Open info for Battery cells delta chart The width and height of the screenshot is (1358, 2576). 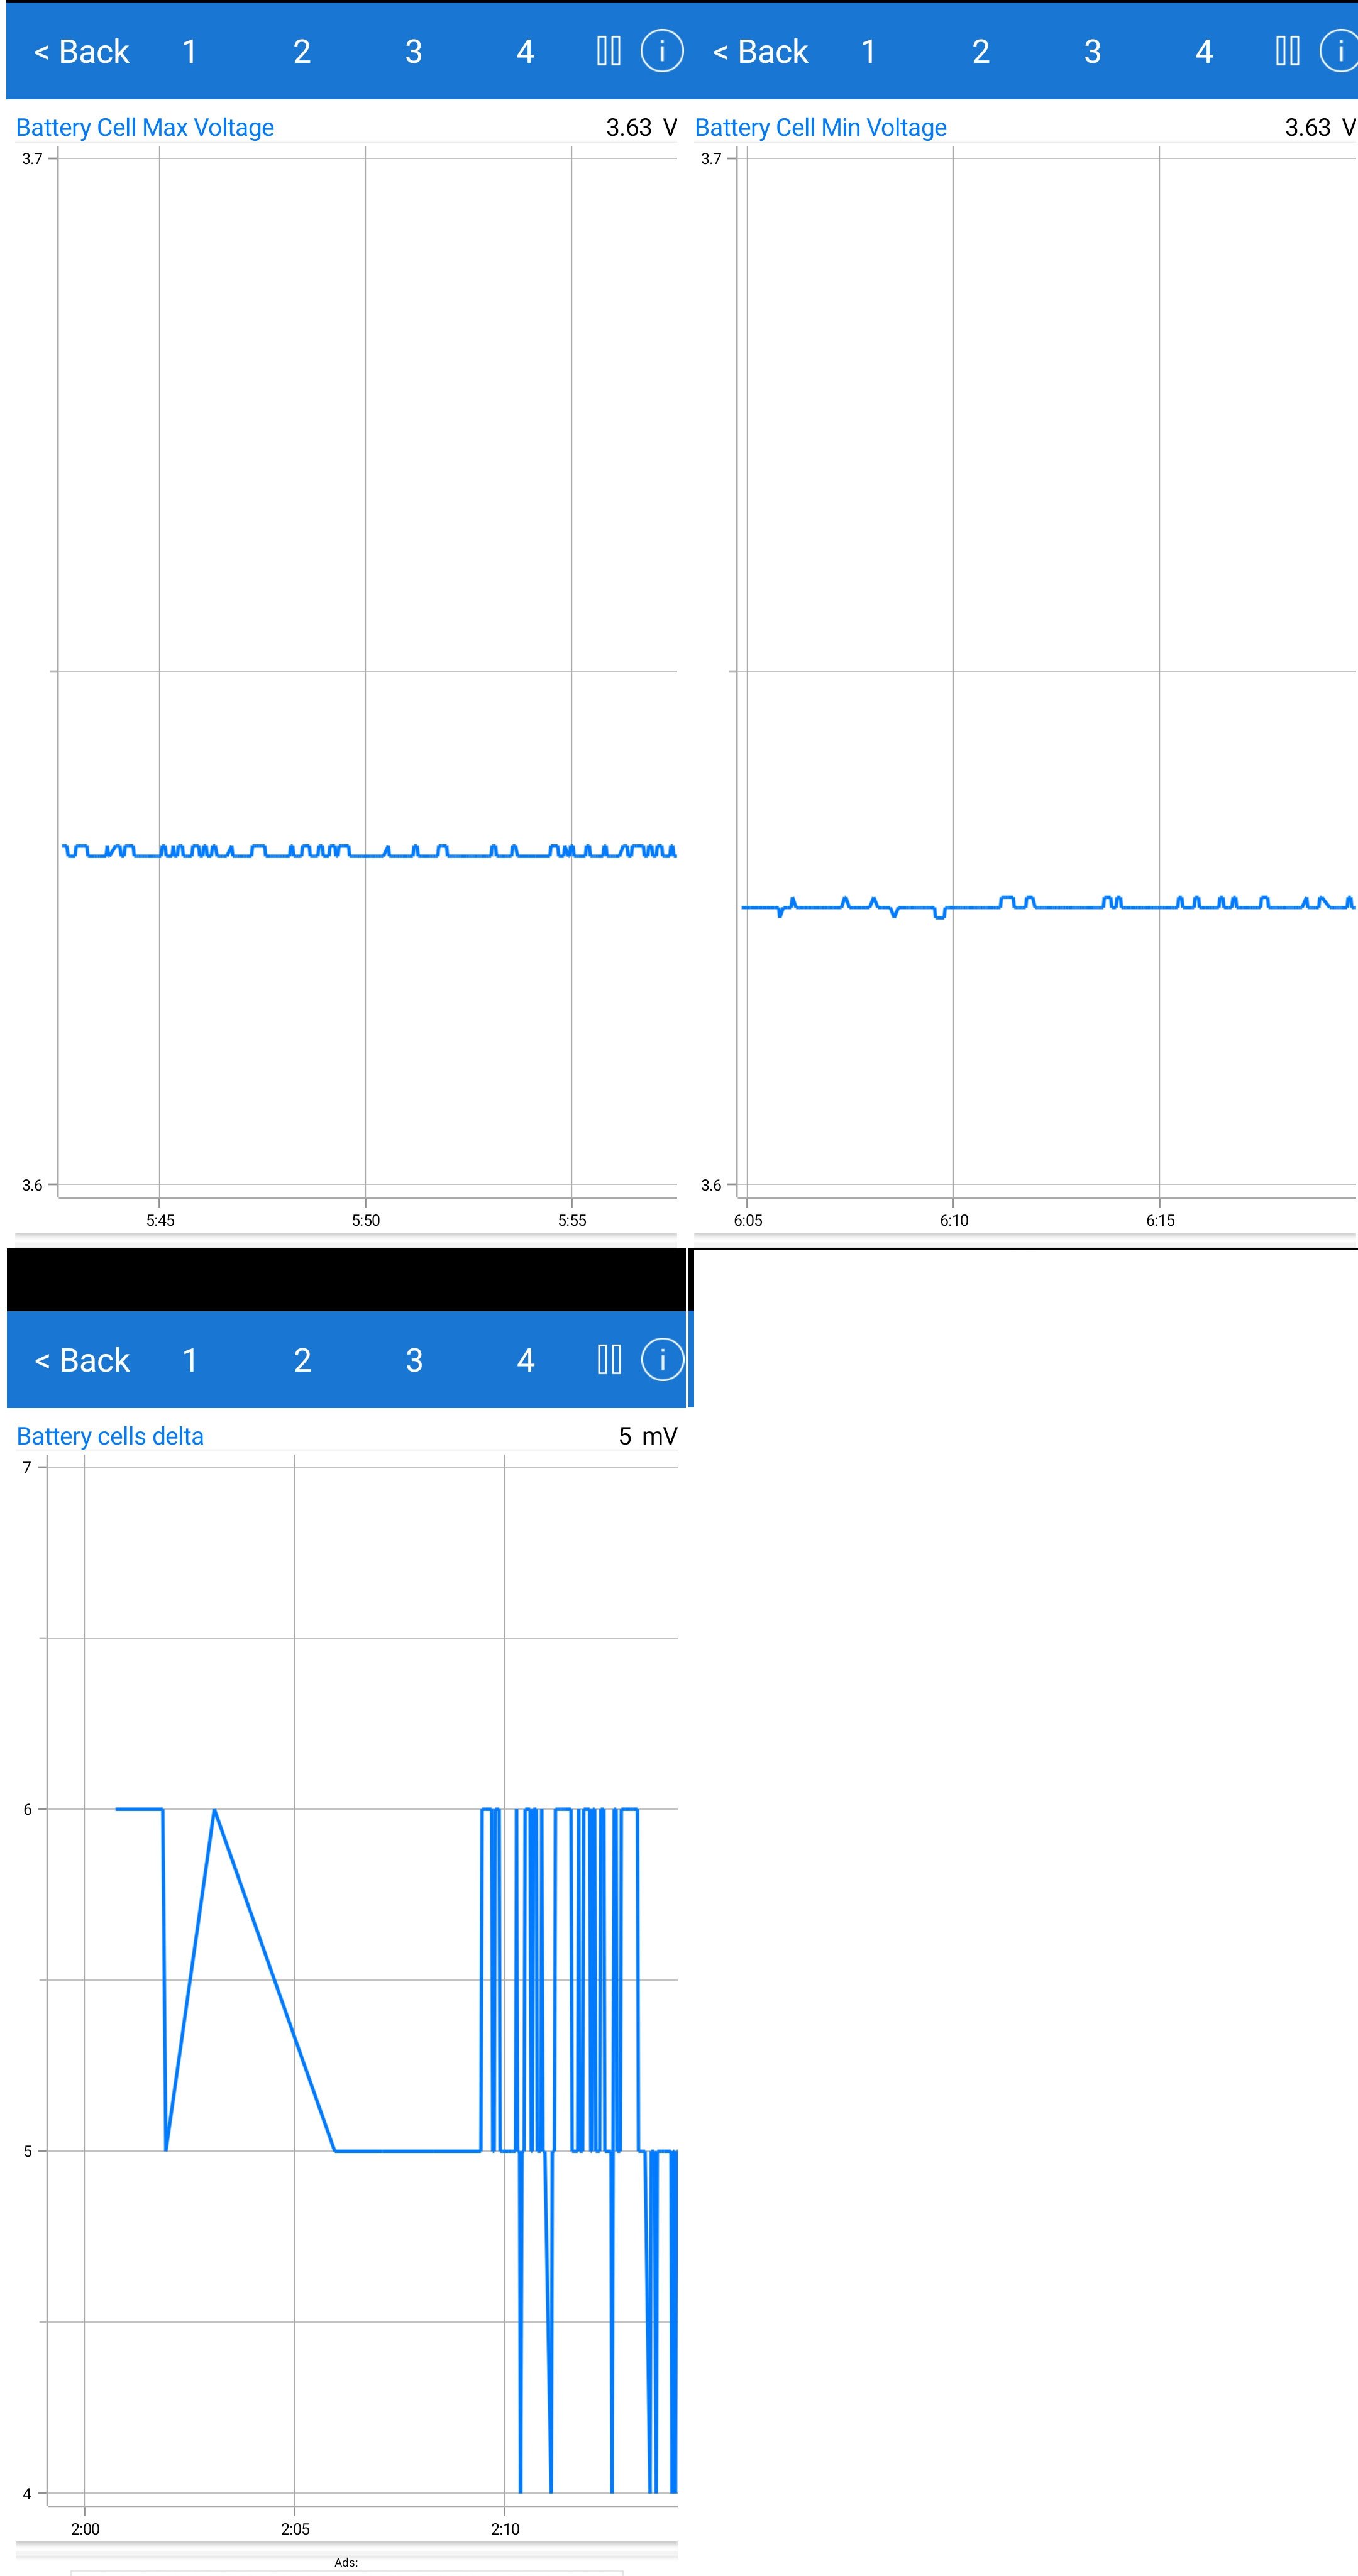[x=661, y=1360]
